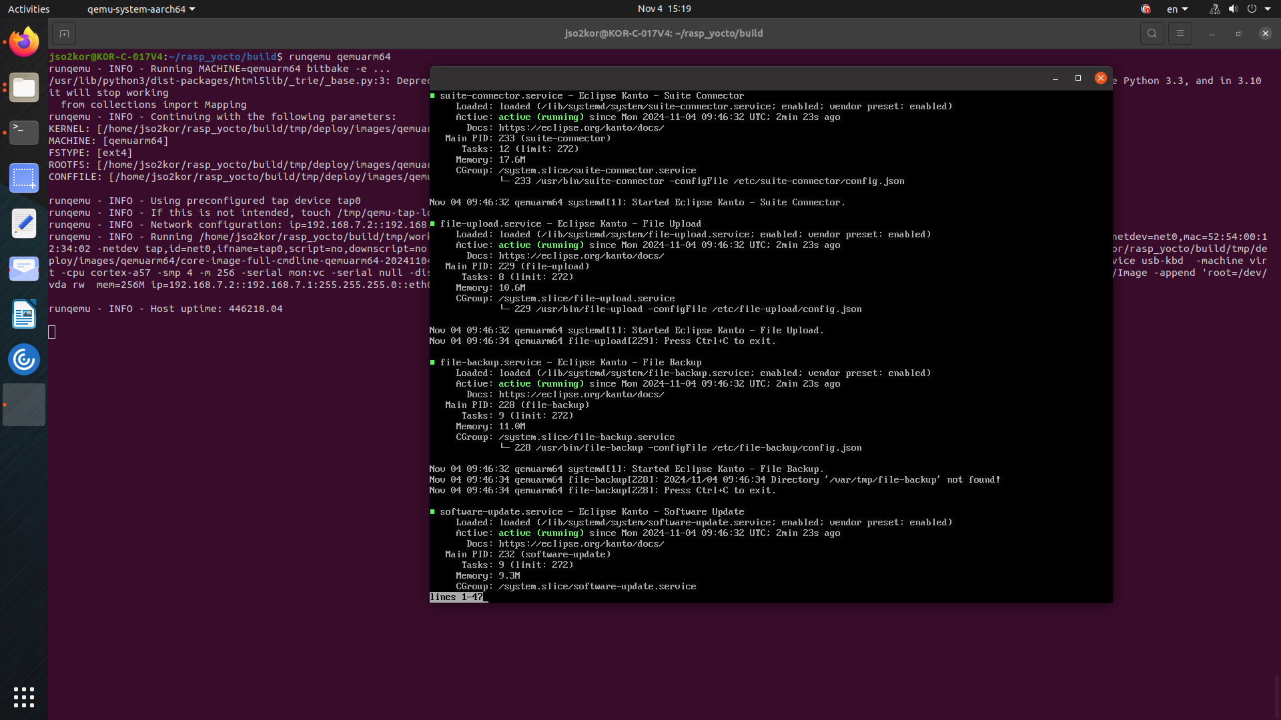This screenshot has width=1281, height=720.
Task: Click the power icon in top bar
Action: (x=1252, y=9)
